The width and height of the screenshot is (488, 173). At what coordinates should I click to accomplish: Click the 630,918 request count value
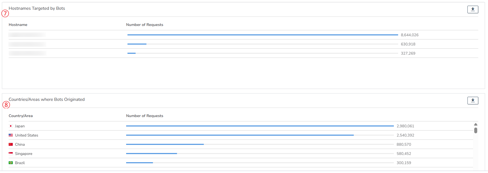tap(408, 44)
